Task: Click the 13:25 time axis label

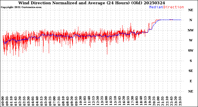Action: pos(102,101)
